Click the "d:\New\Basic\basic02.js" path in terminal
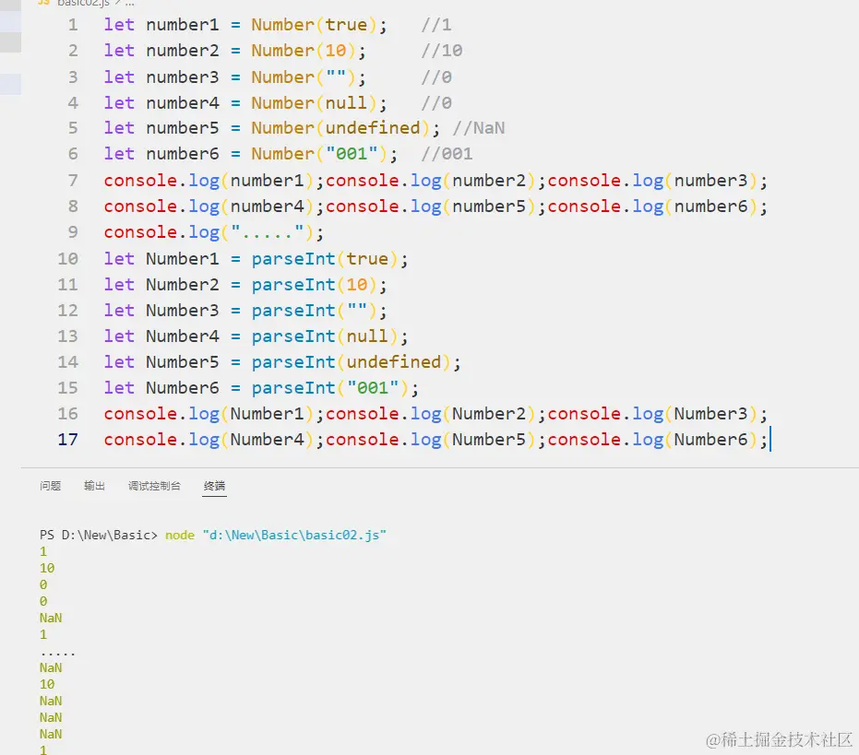The height and width of the screenshot is (755, 859). click(294, 535)
